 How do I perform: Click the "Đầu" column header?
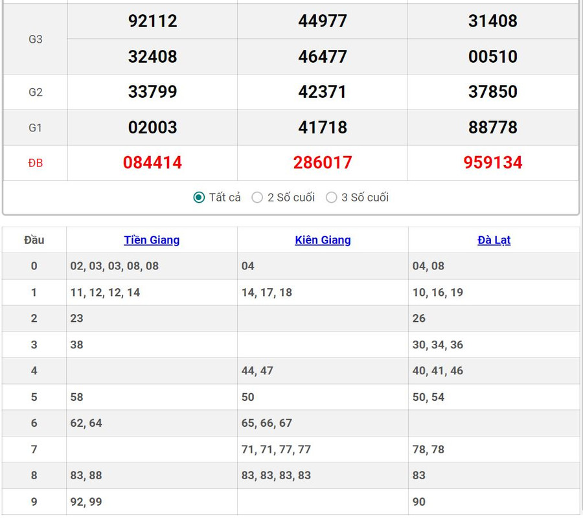34,240
